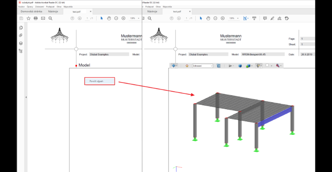This screenshot has height=172, width=332.
Task: Add a comment with the speech bubble icon
Action: (x=265, y=18)
